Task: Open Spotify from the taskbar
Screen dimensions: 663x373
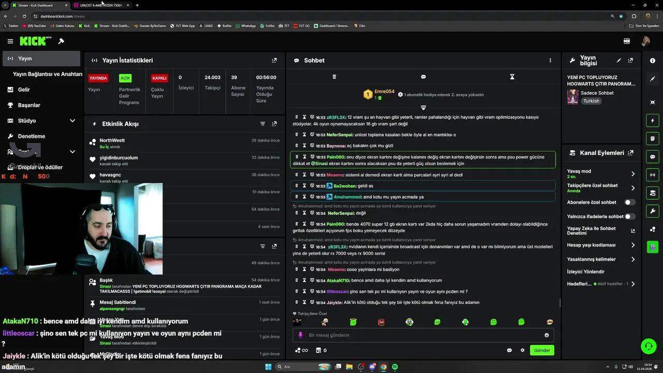Action: pos(395,367)
